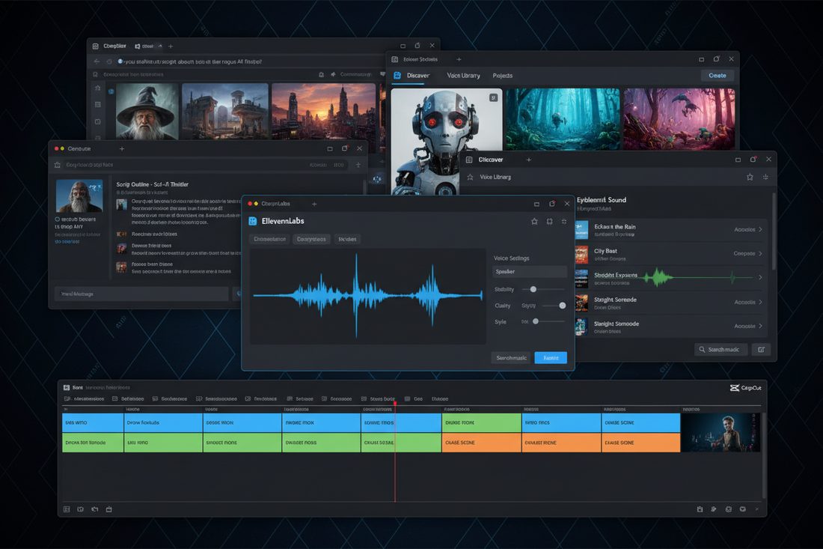Click the Style slider handle
This screenshot has height=549, width=823.
[536, 321]
